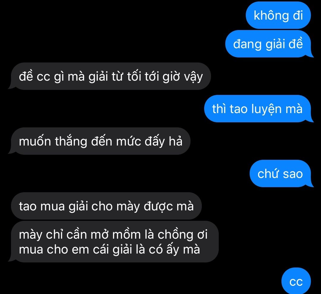Select the 'đang giải đề' sent message
The height and width of the screenshot is (294, 321).
click(x=269, y=44)
